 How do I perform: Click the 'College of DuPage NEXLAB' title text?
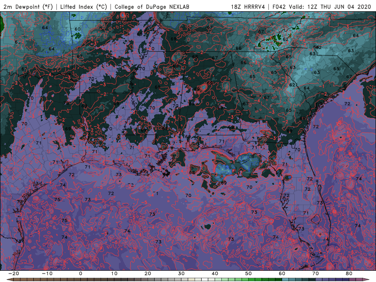(x=152, y=7)
